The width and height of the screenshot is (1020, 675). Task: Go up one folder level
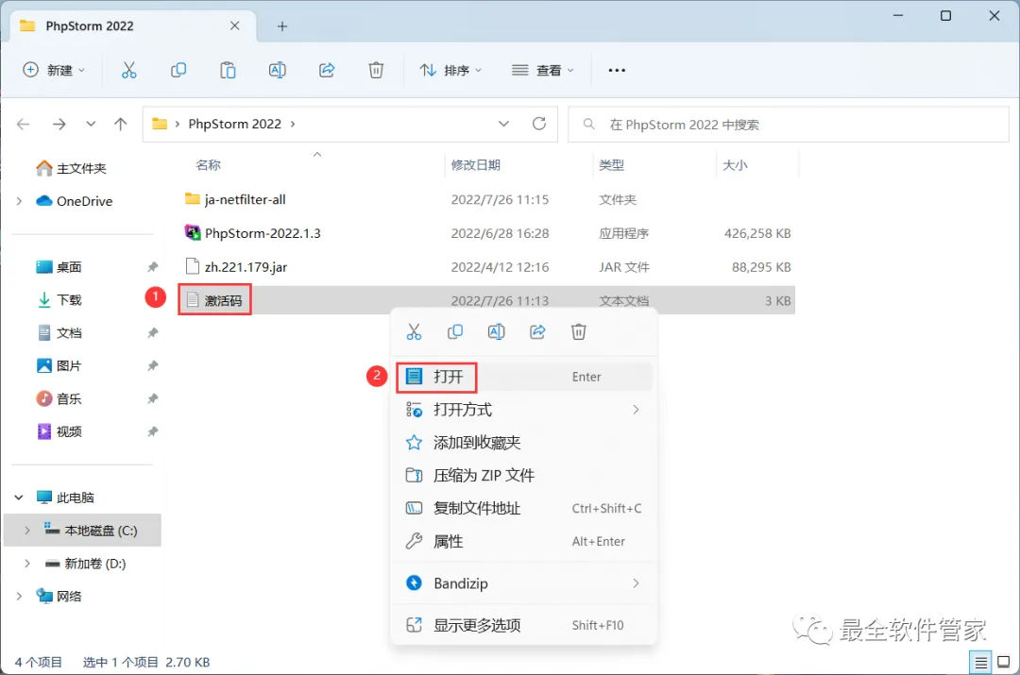[x=120, y=125]
